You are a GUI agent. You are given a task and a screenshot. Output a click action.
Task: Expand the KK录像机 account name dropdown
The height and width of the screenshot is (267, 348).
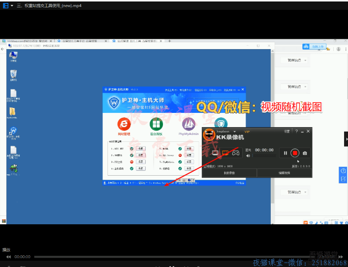pos(234,132)
